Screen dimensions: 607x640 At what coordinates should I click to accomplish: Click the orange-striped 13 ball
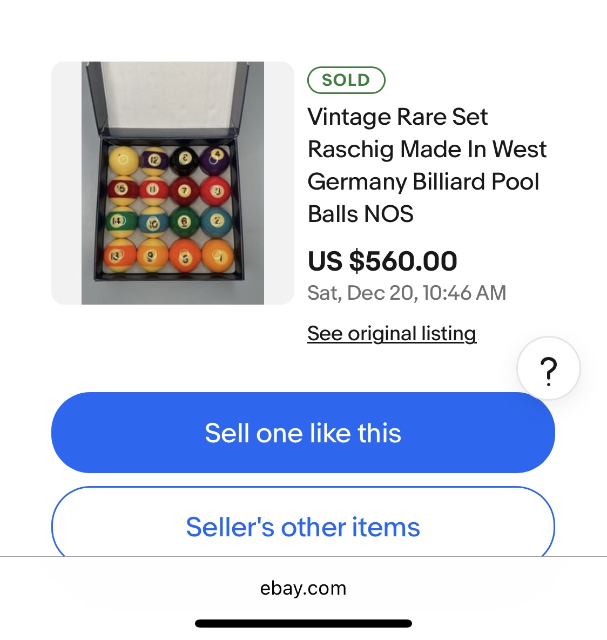click(x=120, y=255)
